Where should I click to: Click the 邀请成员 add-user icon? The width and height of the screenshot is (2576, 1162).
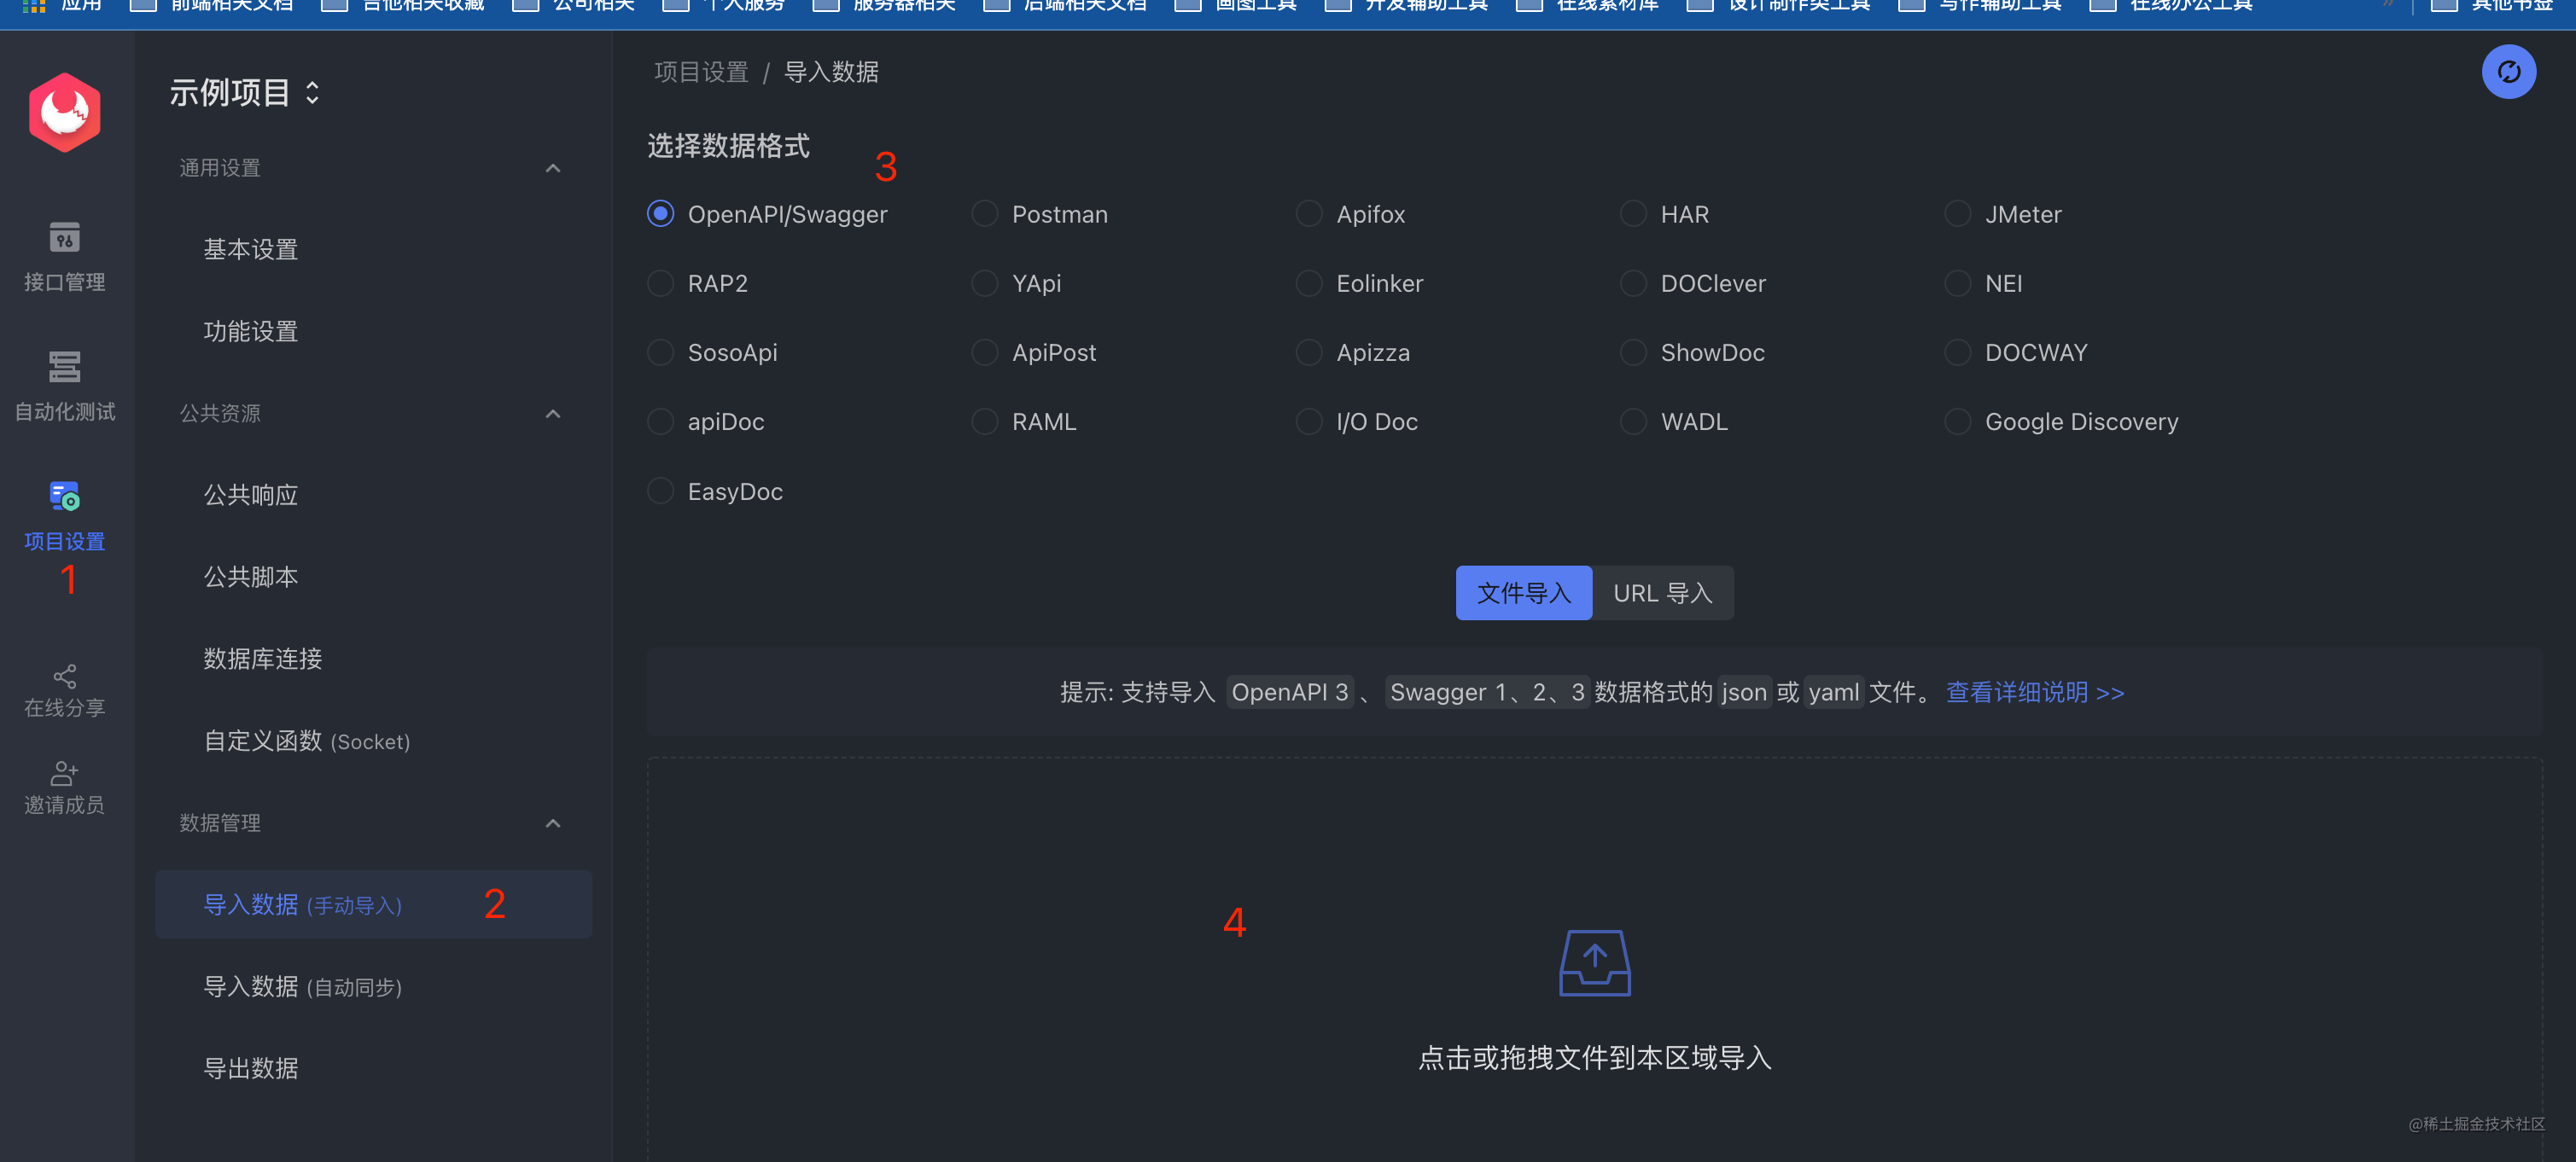(65, 773)
